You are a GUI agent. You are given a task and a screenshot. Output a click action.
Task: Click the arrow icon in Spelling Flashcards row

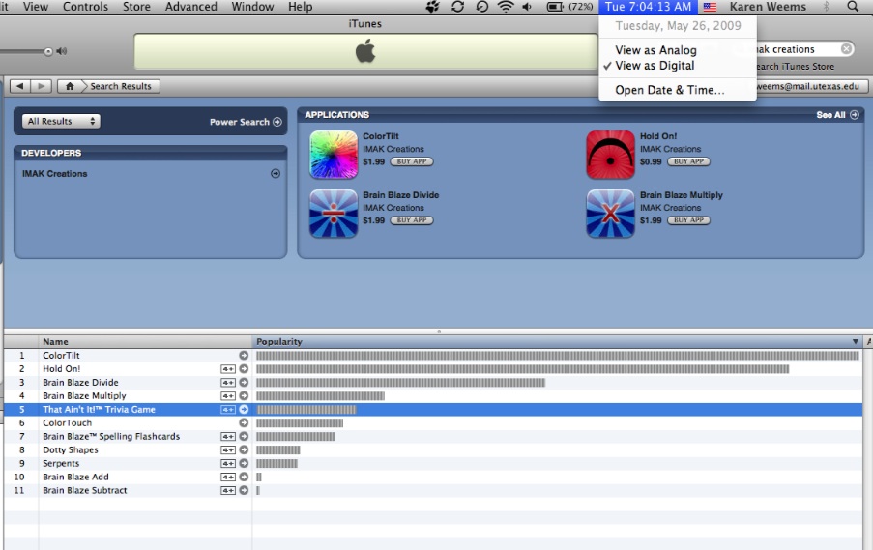pyautogui.click(x=244, y=437)
